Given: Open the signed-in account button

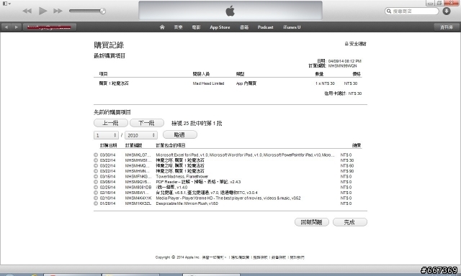Looking at the screenshot, I should [x=50, y=27].
